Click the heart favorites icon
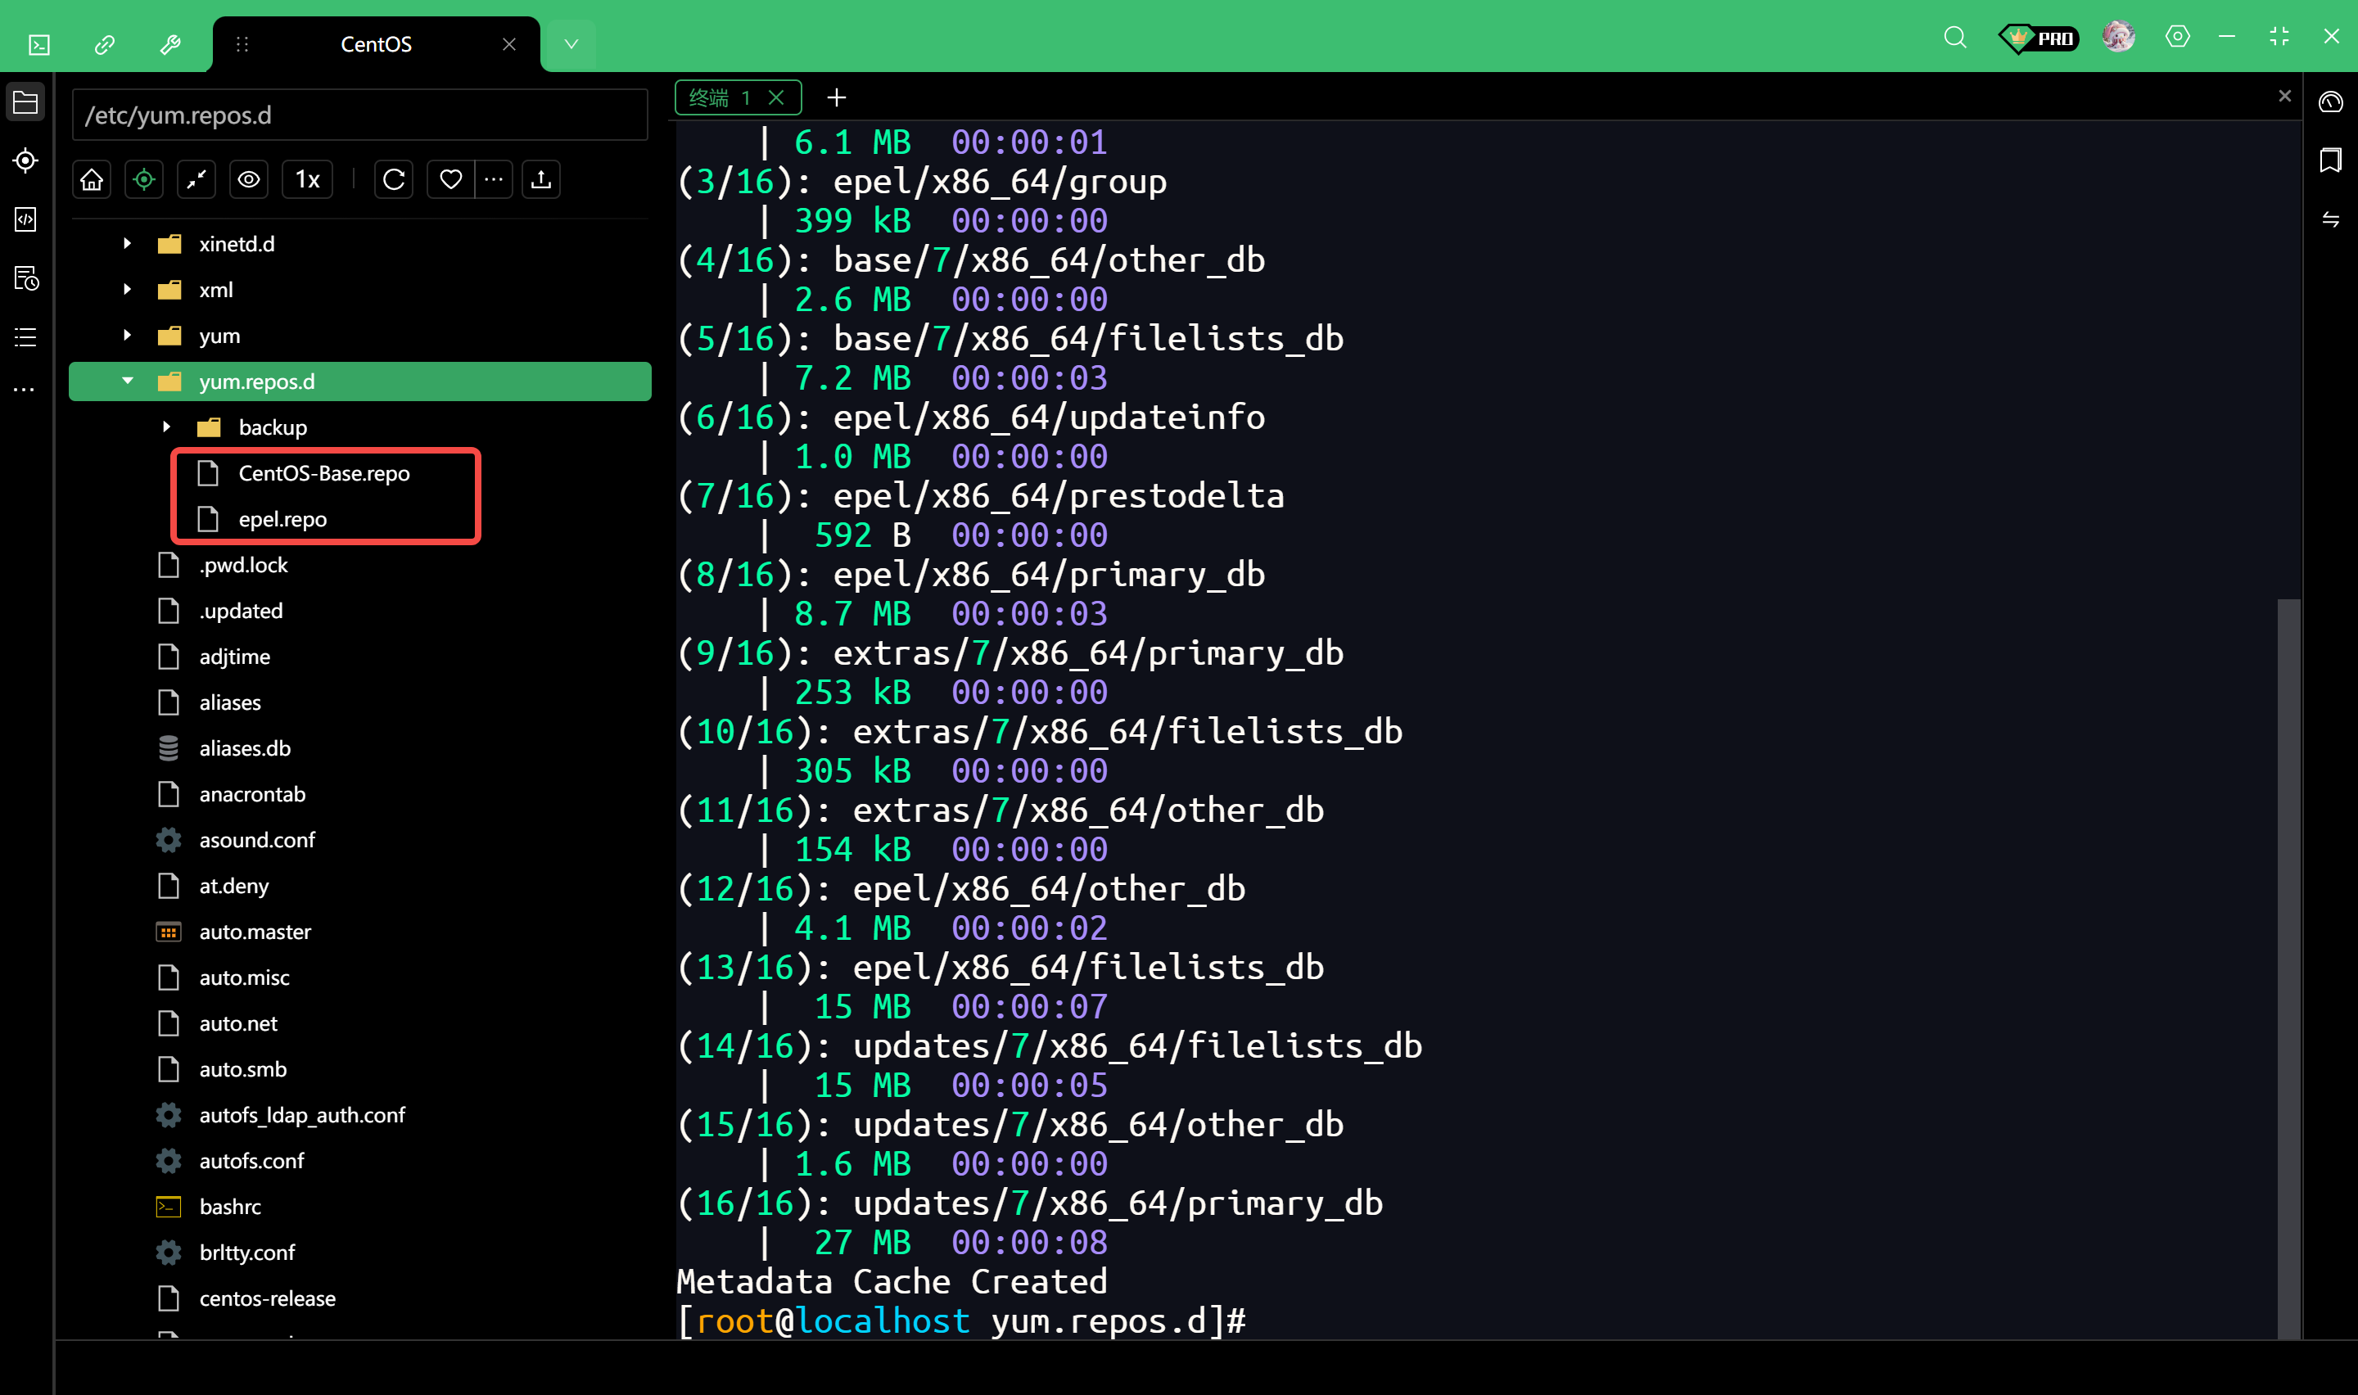The height and width of the screenshot is (1395, 2358). point(450,179)
